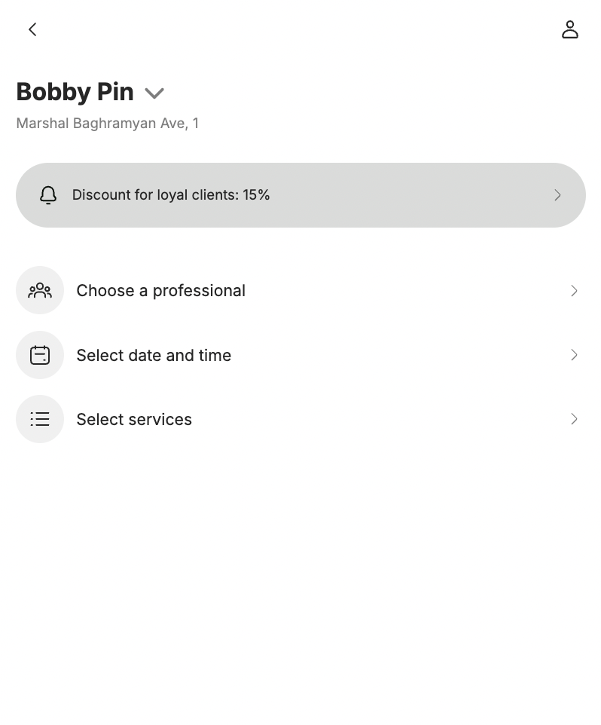Click the people group icon
Viewport: 601px width, 725px height.
[40, 290]
